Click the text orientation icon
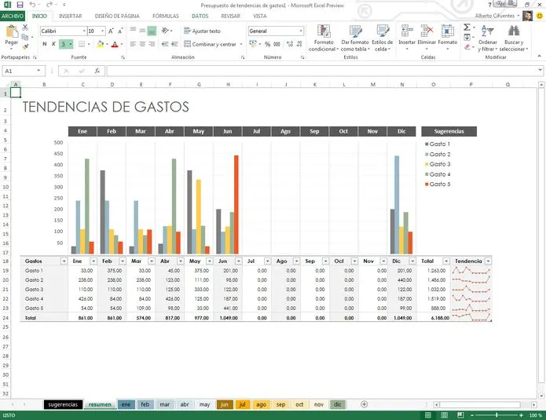 tap(166, 31)
